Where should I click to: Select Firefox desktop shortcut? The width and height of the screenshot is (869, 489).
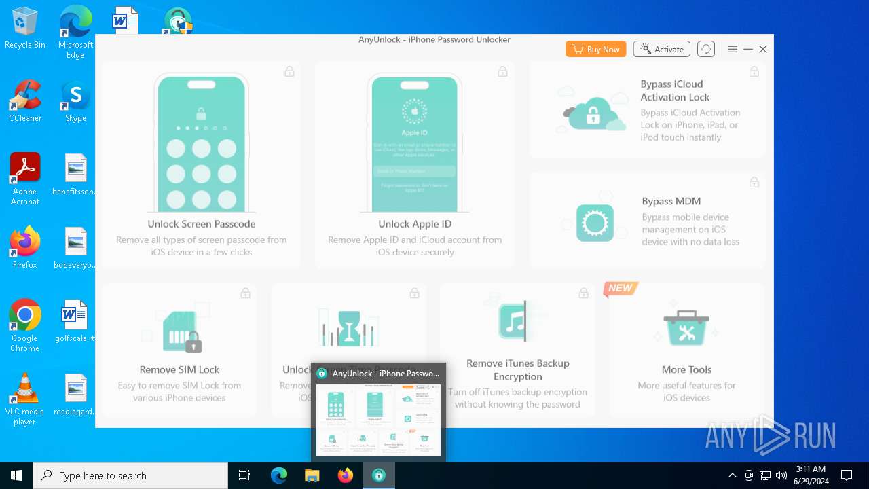(25, 248)
